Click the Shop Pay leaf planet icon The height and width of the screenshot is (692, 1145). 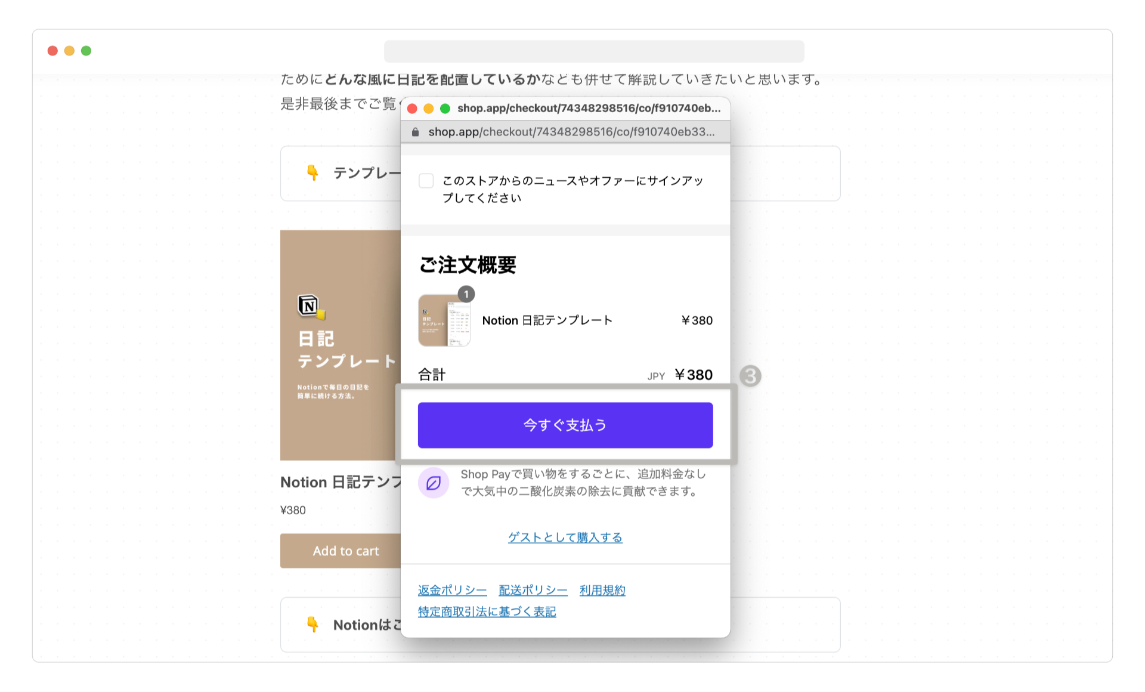click(x=434, y=483)
